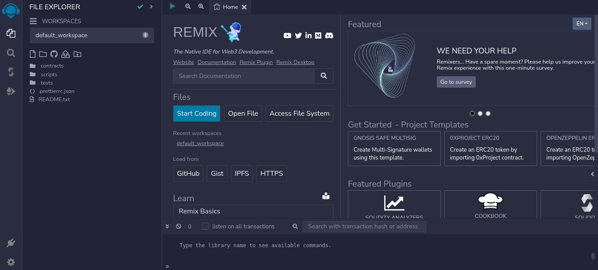Open the Deploy & Run Transactions panel

click(11, 91)
